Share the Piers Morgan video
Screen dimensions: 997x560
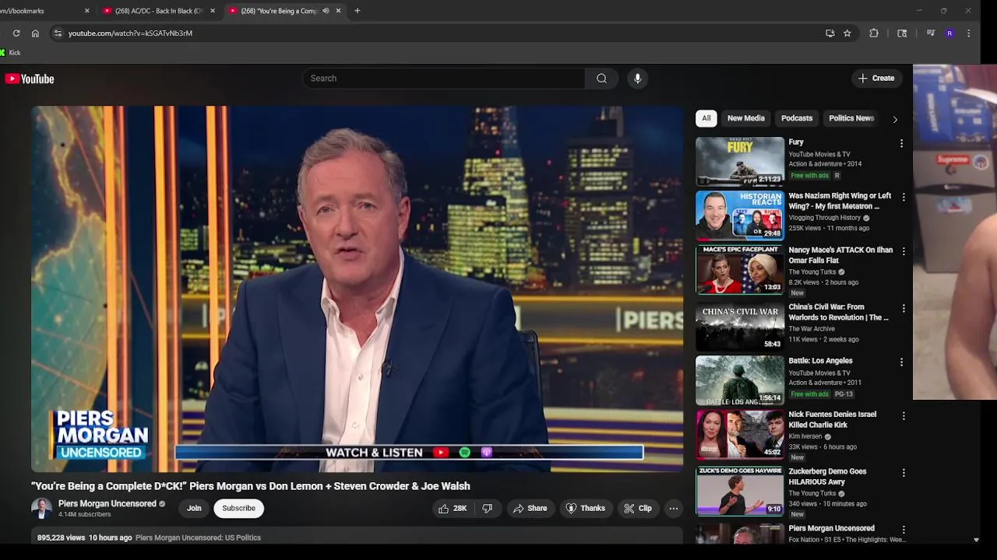(530, 509)
